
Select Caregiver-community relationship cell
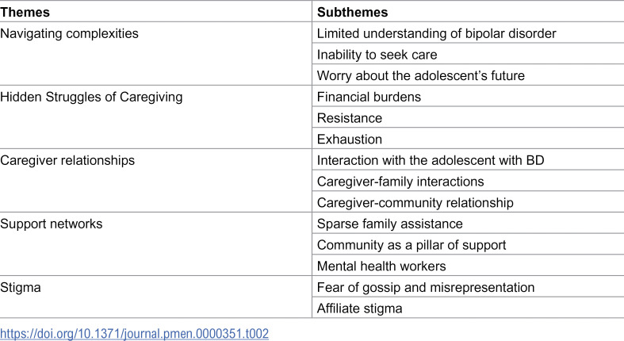click(468, 202)
